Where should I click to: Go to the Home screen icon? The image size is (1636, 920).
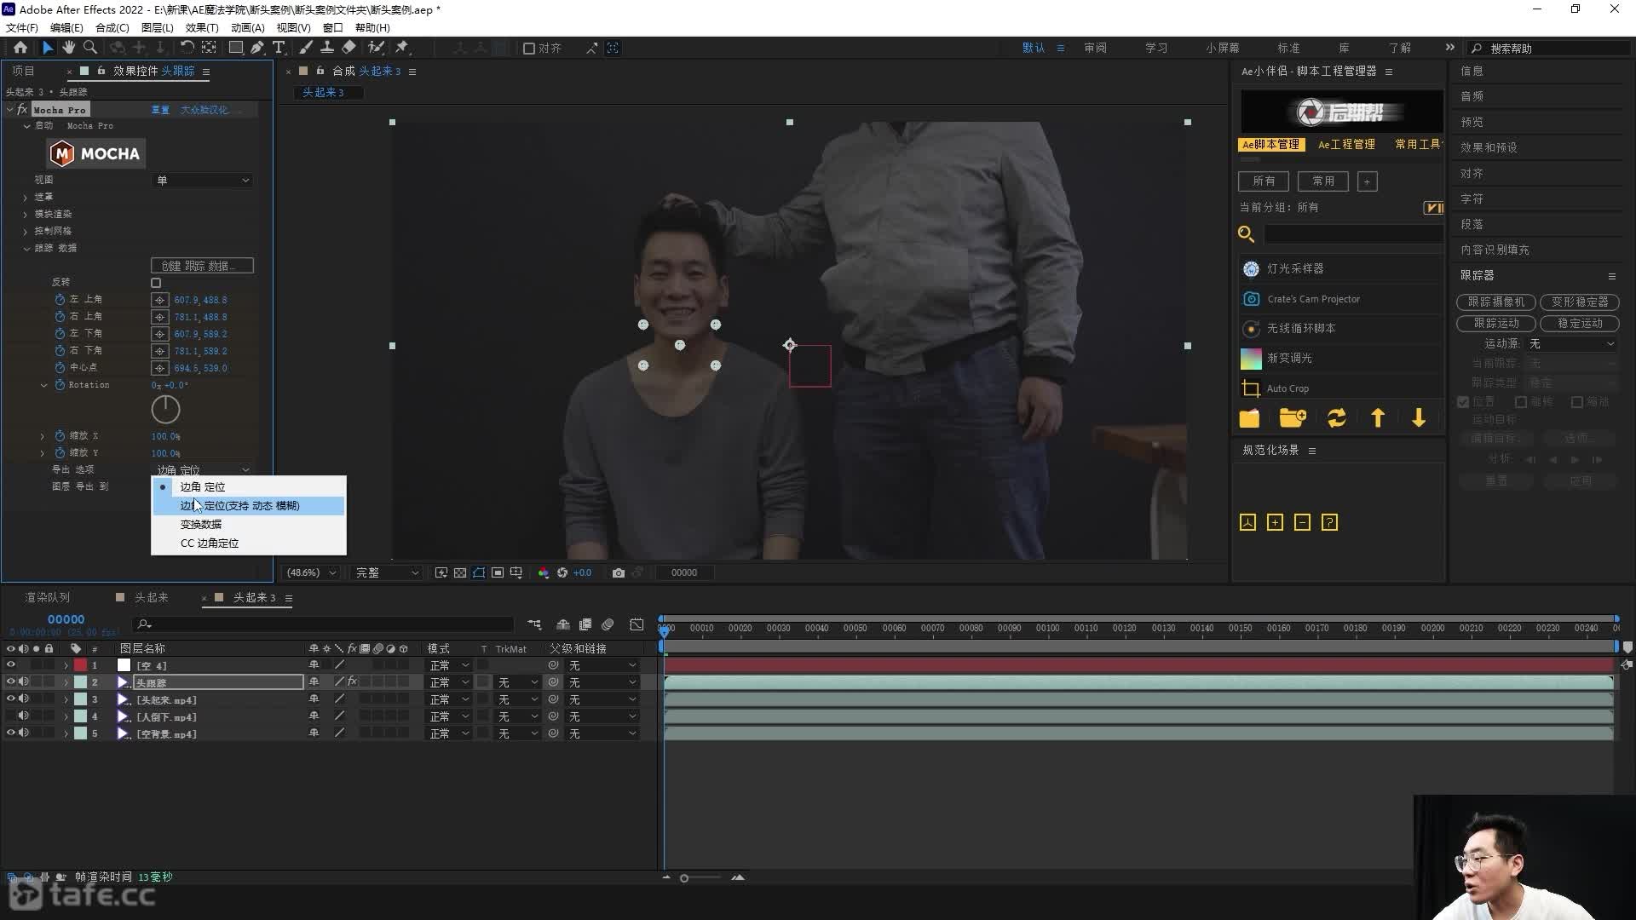[x=20, y=48]
